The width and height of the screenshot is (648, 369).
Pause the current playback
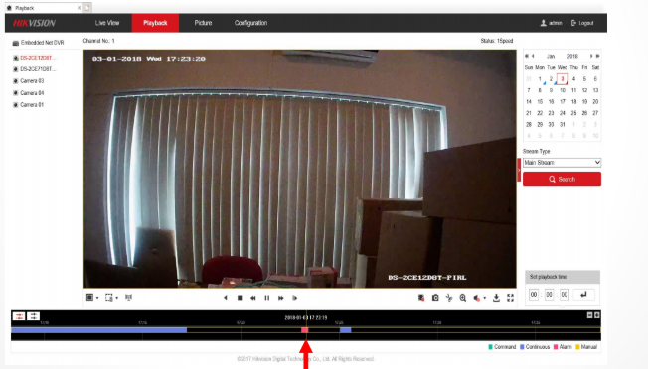click(x=267, y=298)
